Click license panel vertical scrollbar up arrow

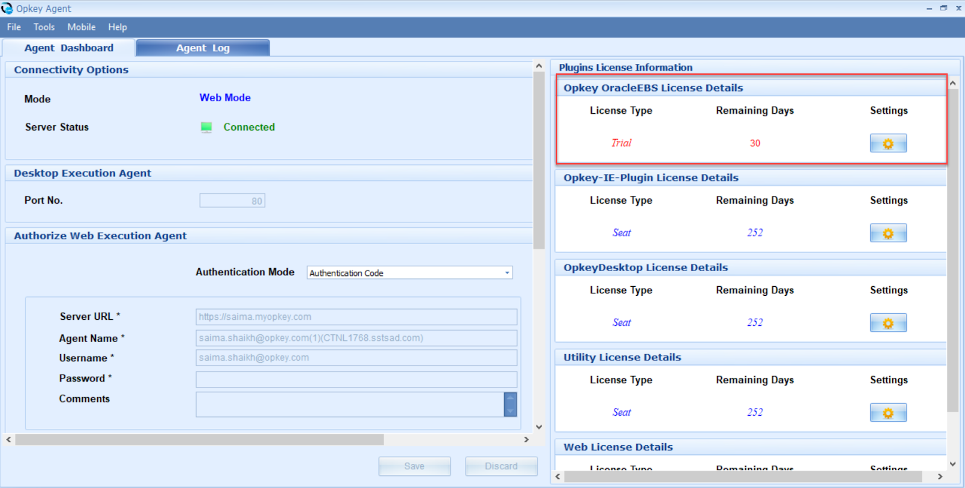(953, 83)
